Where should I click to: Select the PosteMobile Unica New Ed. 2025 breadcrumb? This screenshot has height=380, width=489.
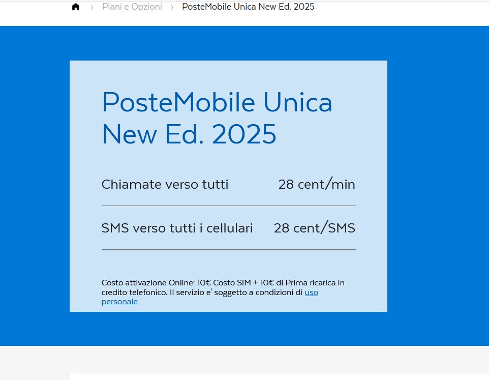pyautogui.click(x=248, y=7)
